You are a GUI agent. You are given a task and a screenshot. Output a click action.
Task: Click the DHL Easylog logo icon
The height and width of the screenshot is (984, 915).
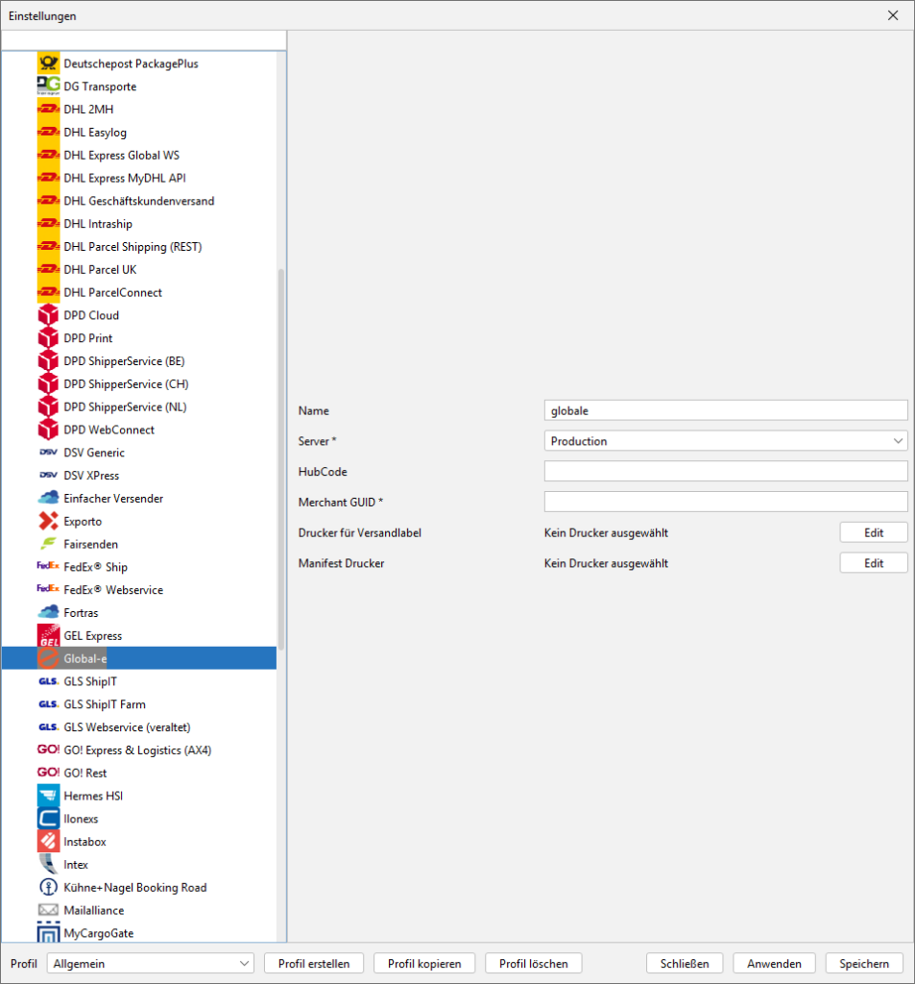click(x=48, y=132)
